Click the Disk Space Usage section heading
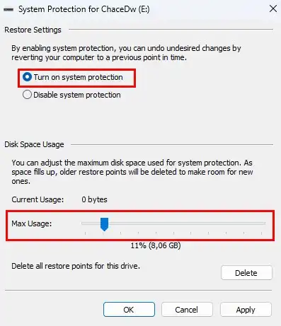The width and height of the screenshot is (281, 326). tap(34, 144)
